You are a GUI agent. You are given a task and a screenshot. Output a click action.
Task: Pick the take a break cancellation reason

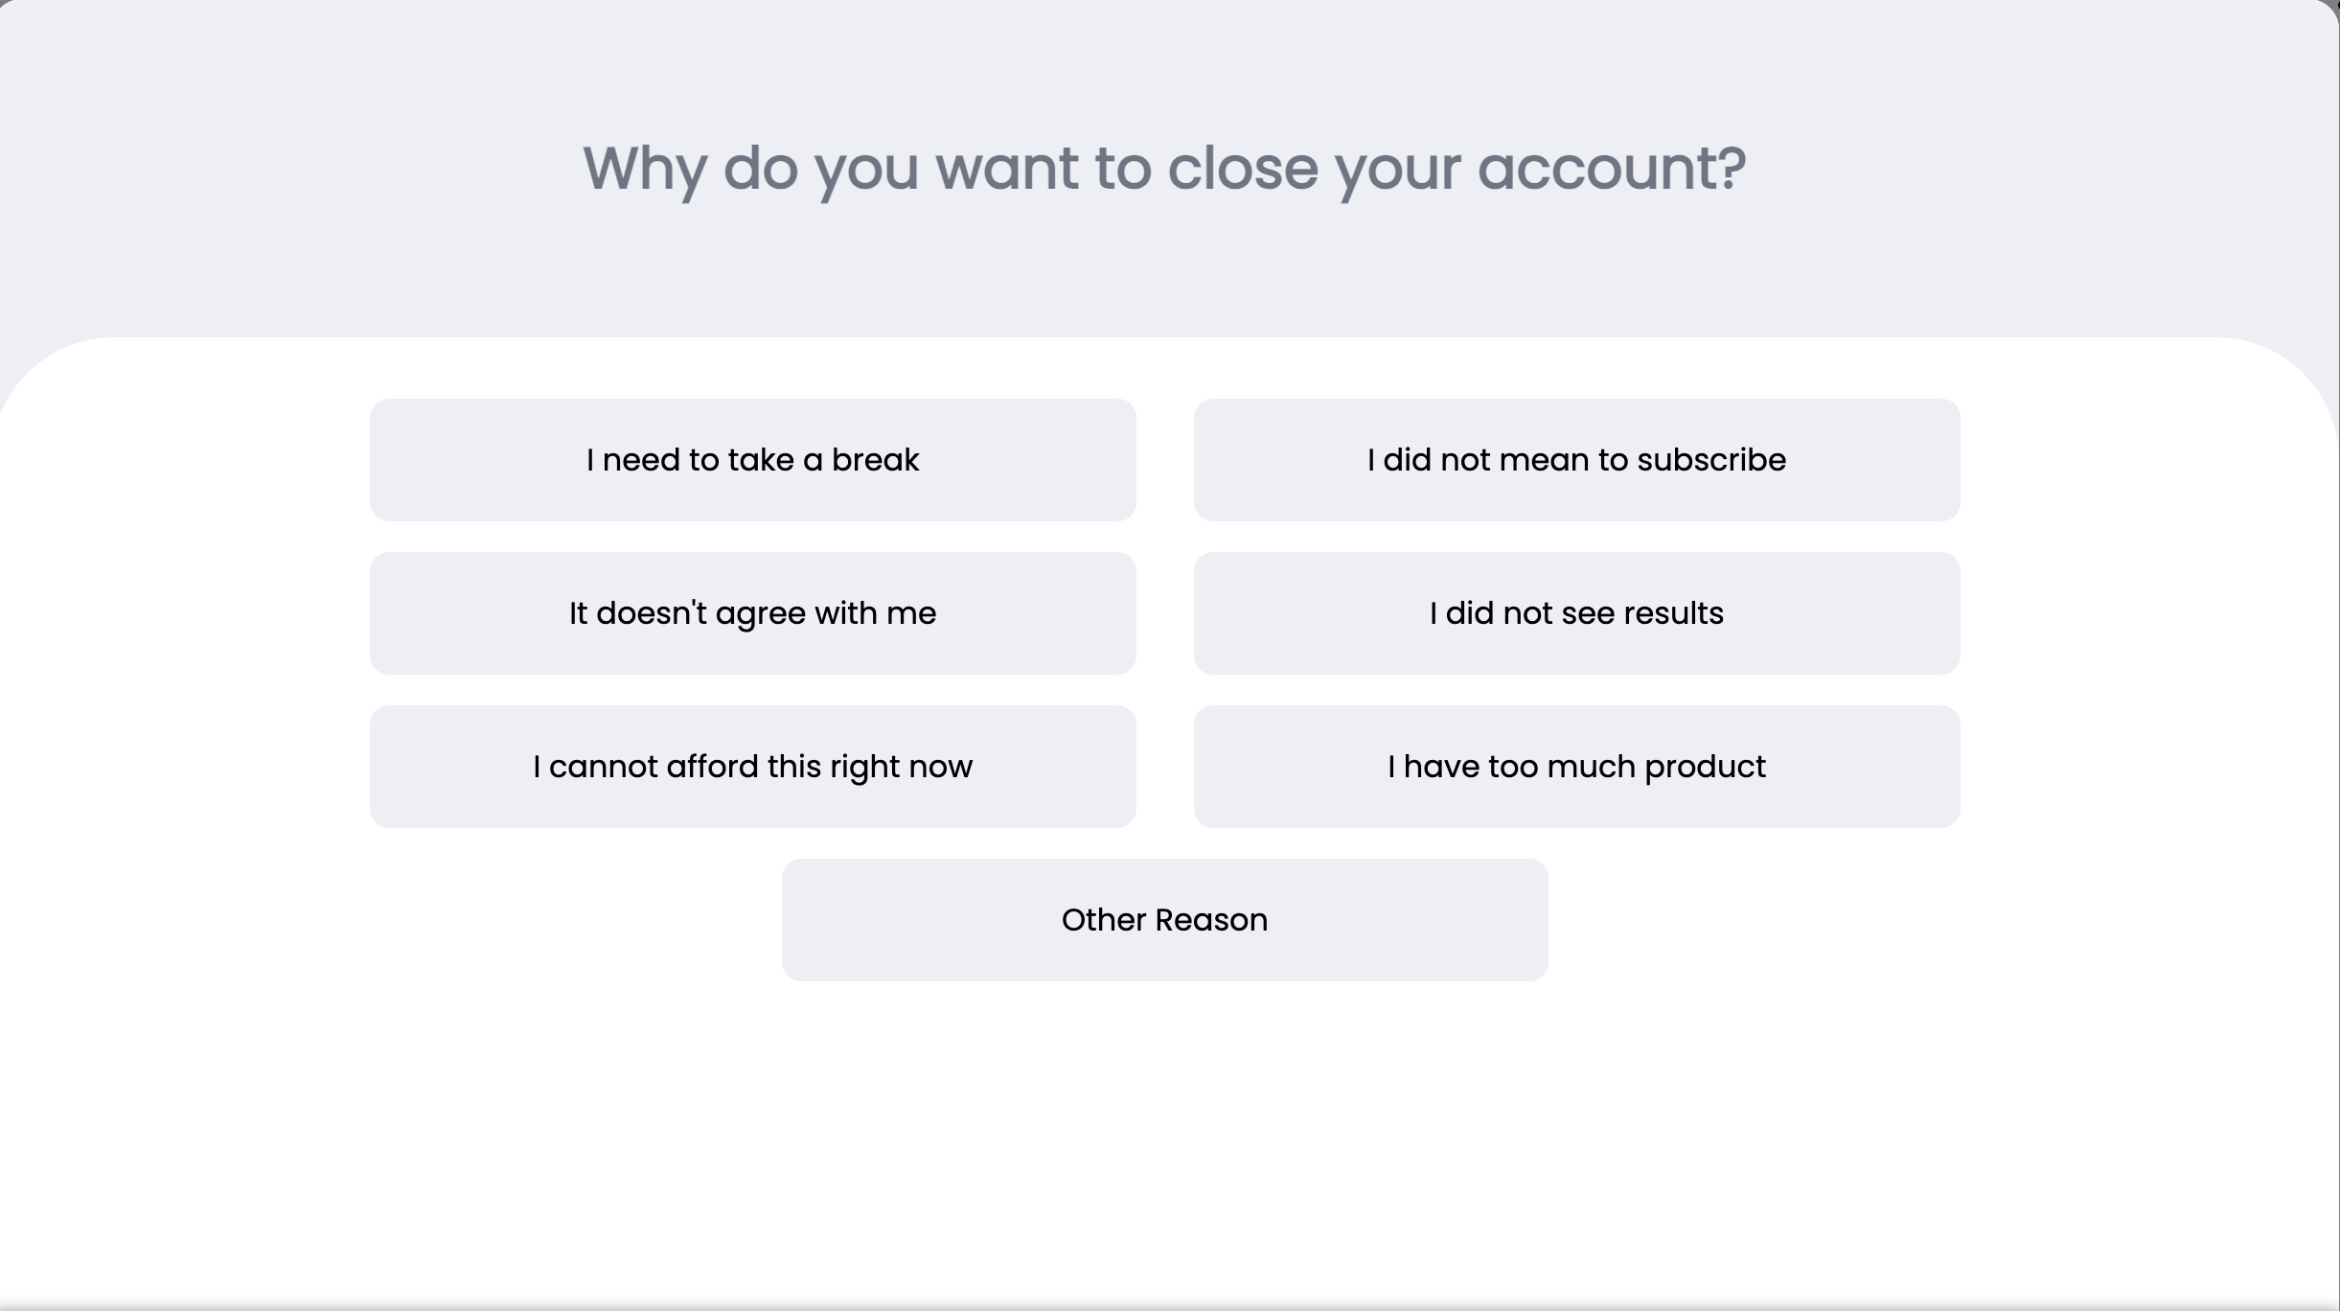tap(752, 460)
